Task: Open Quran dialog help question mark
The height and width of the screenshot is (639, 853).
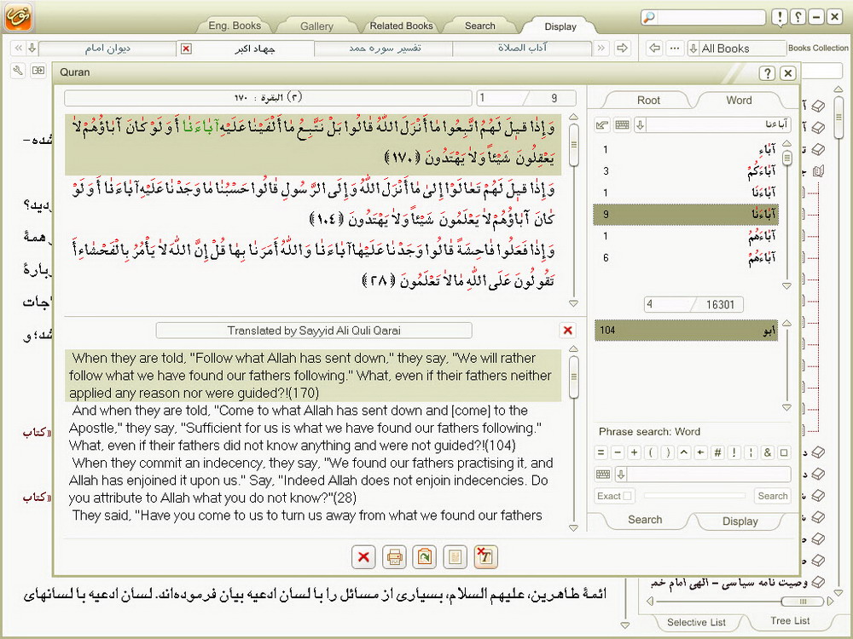Action: [767, 72]
